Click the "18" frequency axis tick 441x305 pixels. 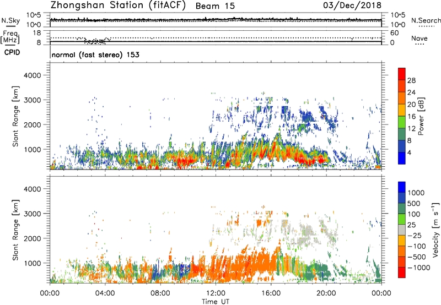37,33
